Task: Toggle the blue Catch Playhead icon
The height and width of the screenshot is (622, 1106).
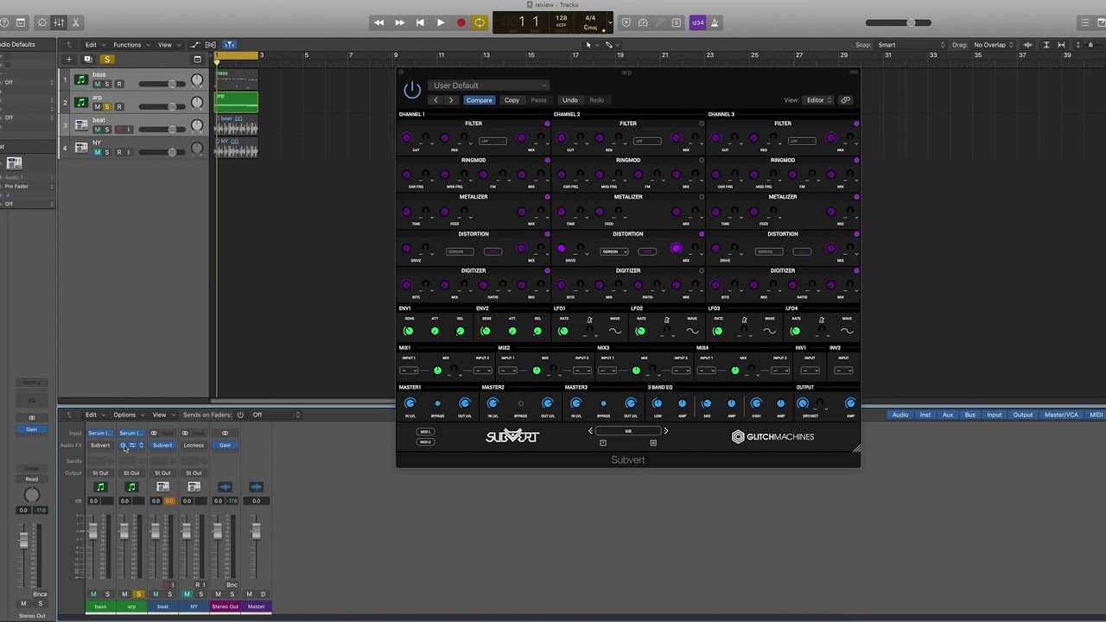Action: pyautogui.click(x=230, y=45)
